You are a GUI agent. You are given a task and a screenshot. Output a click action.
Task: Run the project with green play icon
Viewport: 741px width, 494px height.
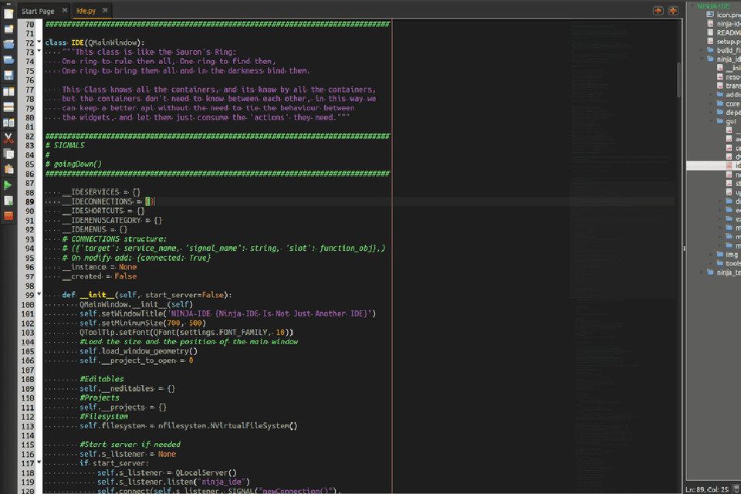[8, 184]
